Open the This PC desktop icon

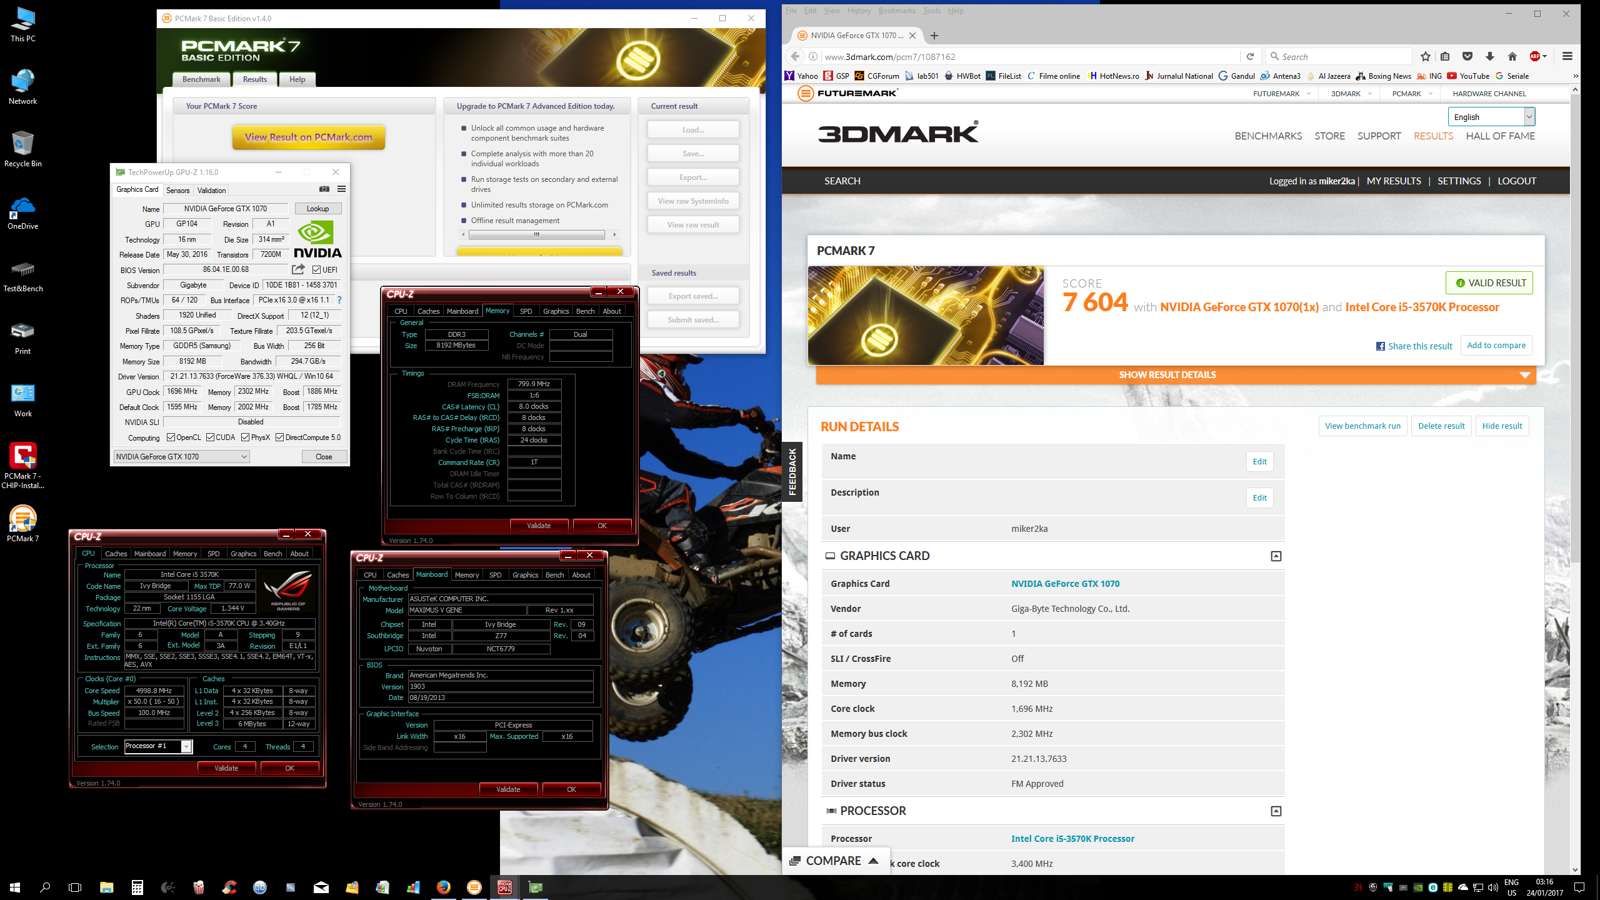(23, 25)
